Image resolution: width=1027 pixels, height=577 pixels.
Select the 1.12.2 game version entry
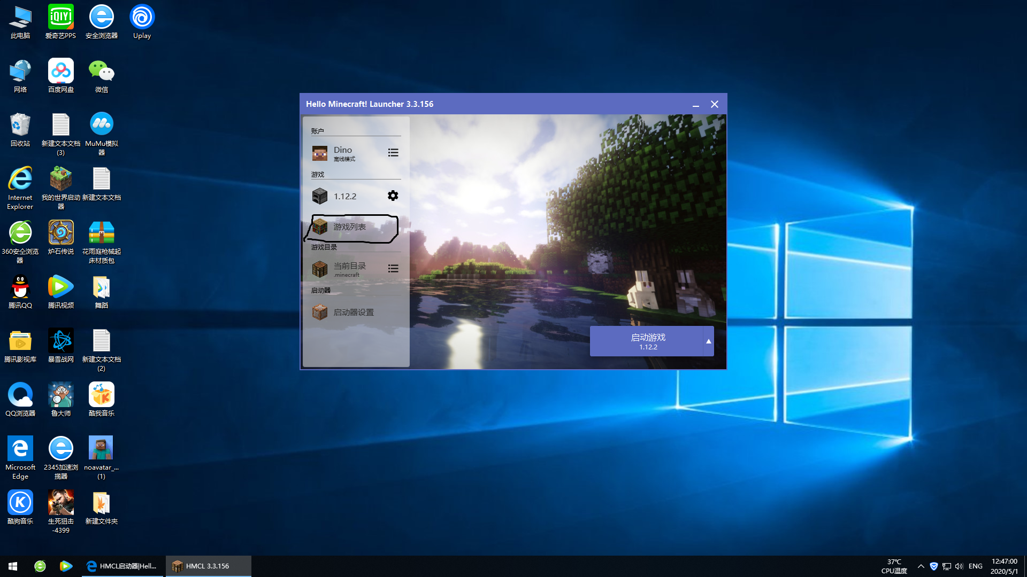(346, 197)
